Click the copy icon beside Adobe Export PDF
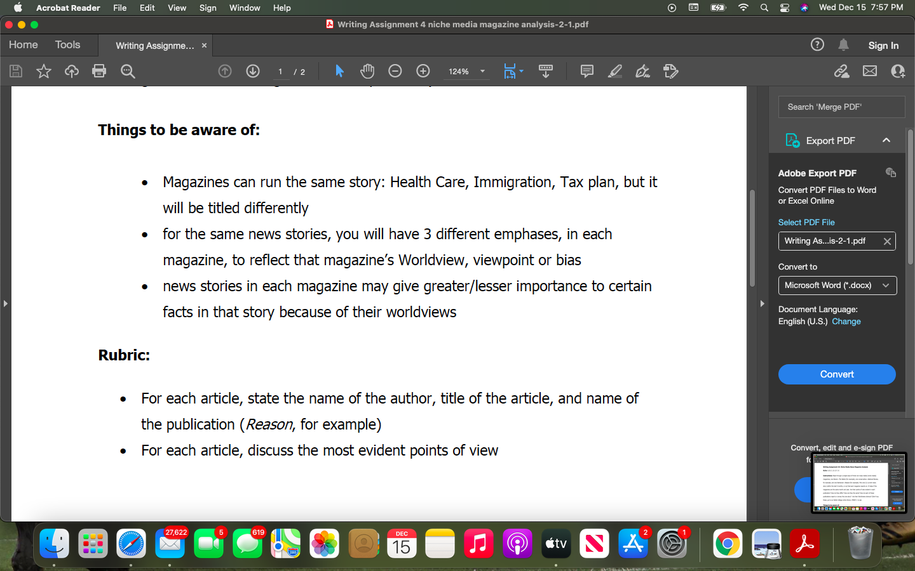 click(891, 173)
